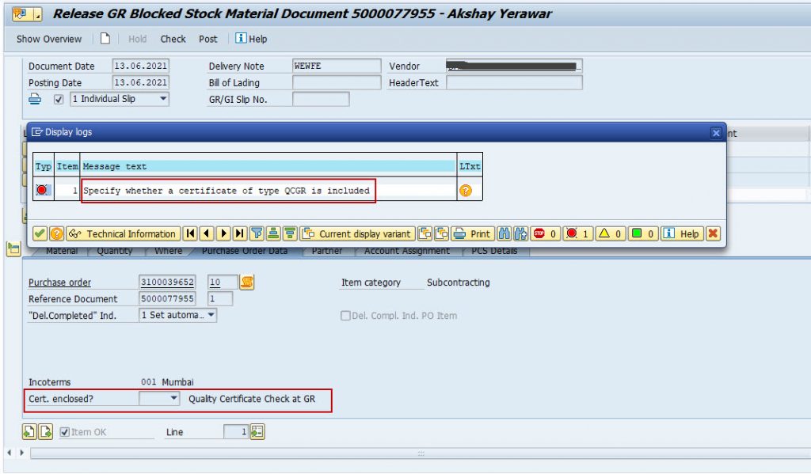Click the Hold toolbar item

click(x=137, y=39)
